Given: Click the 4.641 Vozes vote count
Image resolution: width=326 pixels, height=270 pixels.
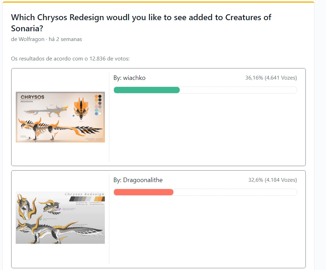Looking at the screenshot, I should 280,78.
